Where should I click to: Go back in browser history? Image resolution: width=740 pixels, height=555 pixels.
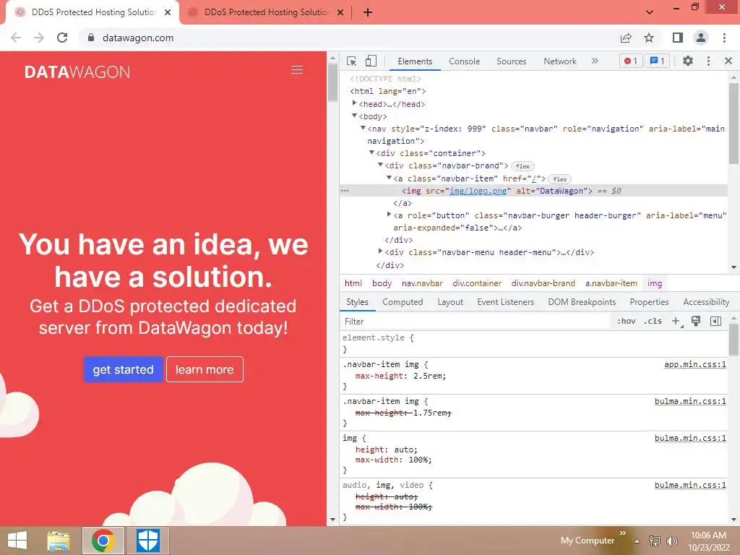pyautogui.click(x=16, y=38)
